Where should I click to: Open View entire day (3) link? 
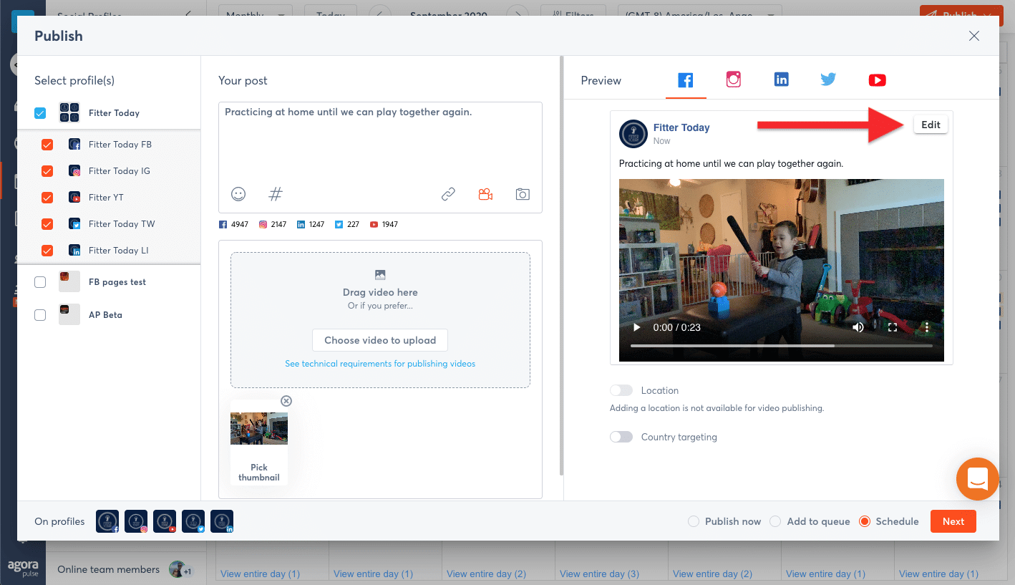tap(599, 574)
